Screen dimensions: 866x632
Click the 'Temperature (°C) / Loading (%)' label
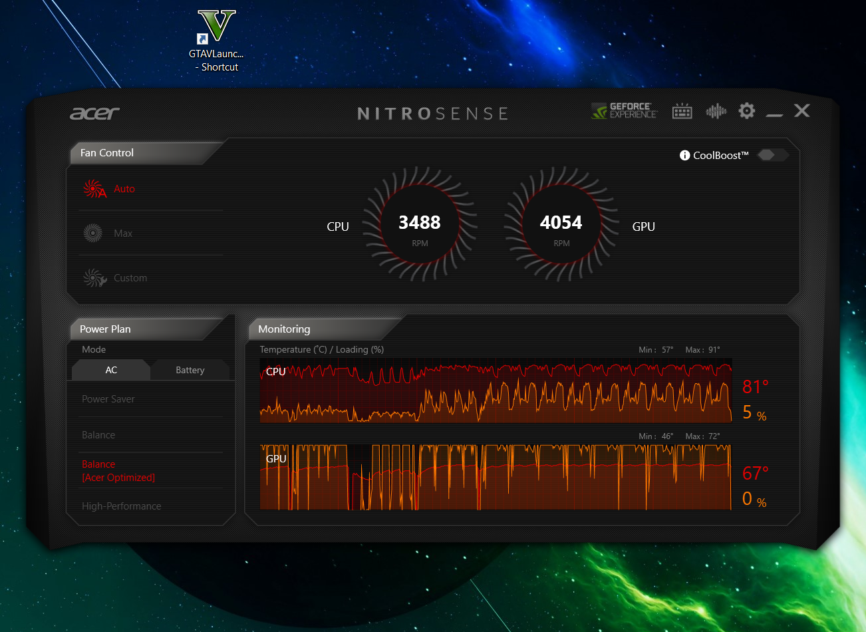322,350
